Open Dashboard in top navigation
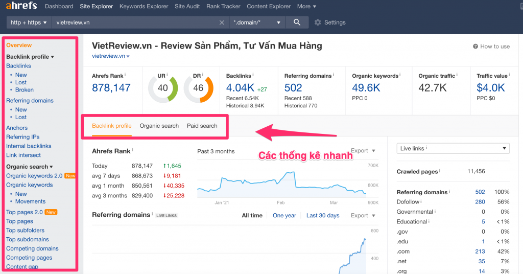 click(x=59, y=6)
